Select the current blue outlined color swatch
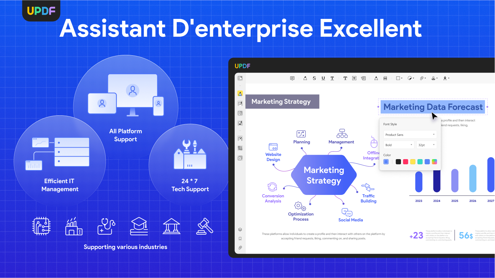Viewport: 495px width, 278px height. [386, 162]
